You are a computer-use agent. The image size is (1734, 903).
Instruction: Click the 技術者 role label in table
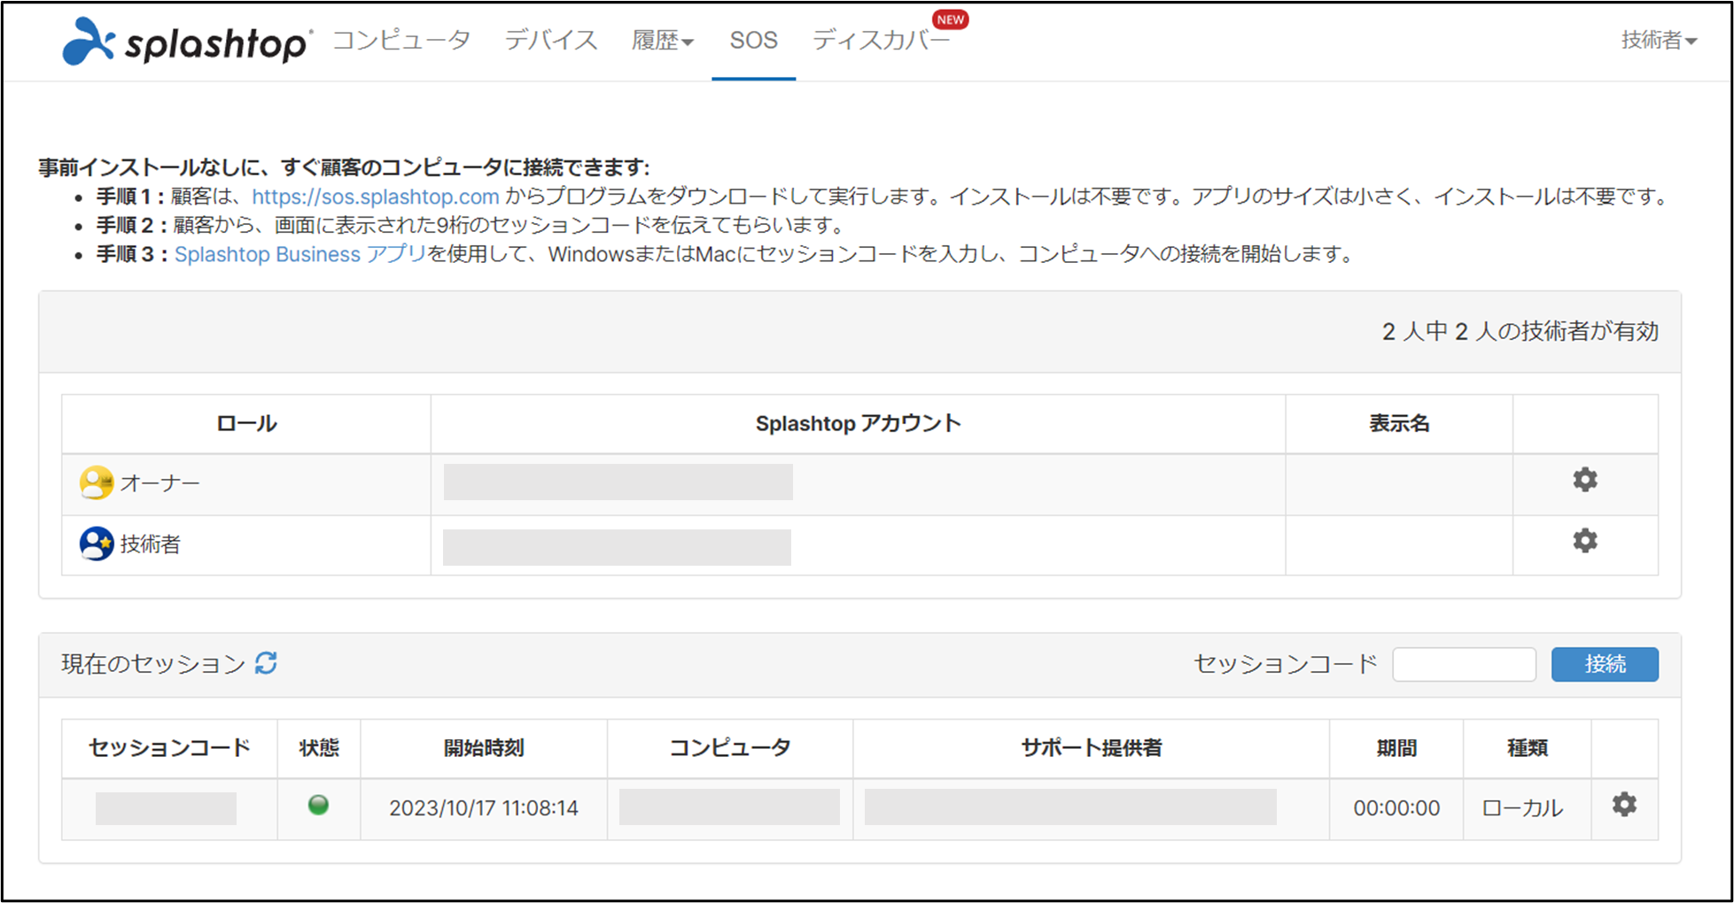[150, 544]
